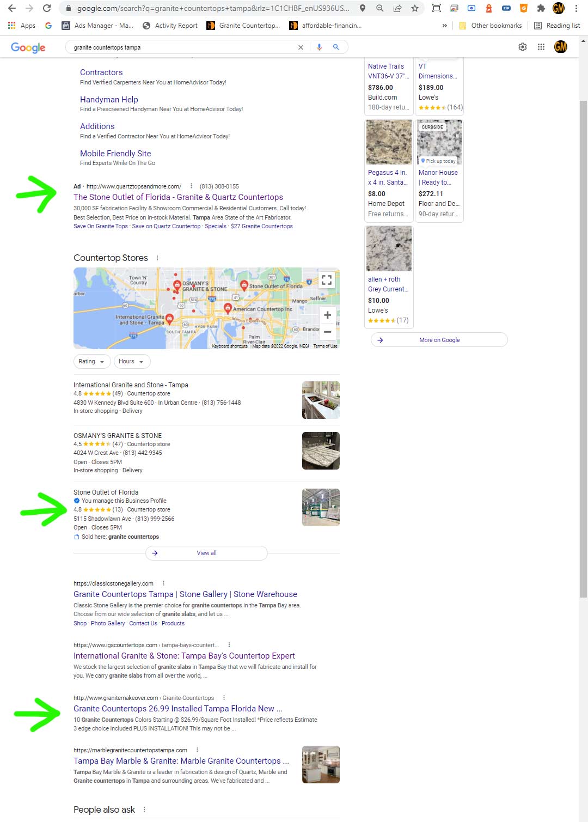Select Stone Outlet of Florida map pin

tap(244, 285)
